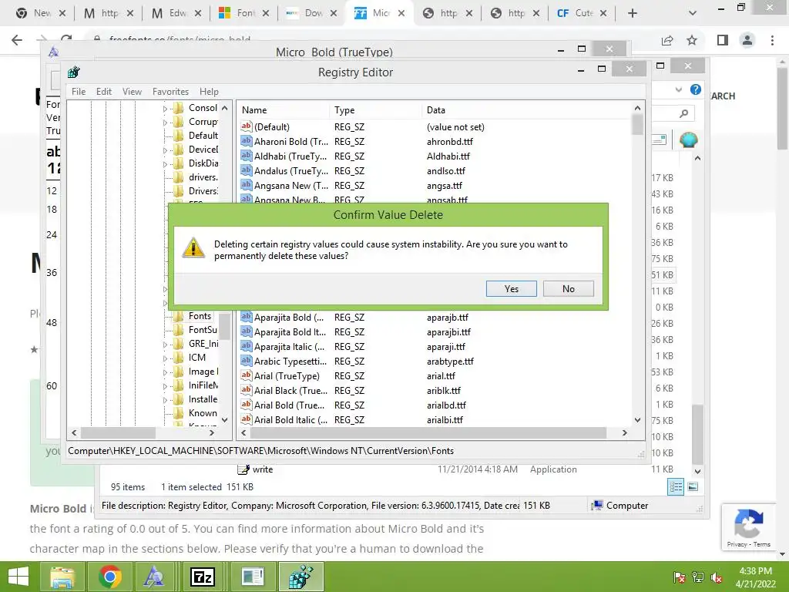Go back in the Chrome browser
The image size is (789, 592).
17,40
